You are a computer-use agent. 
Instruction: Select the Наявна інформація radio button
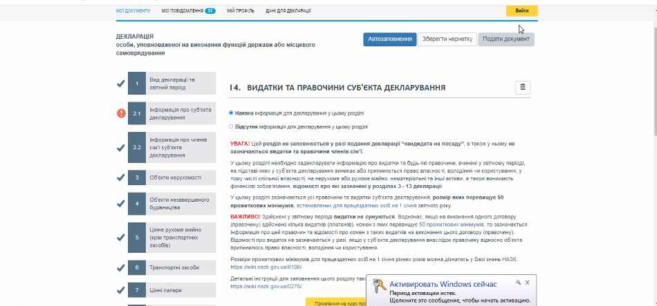(x=231, y=113)
